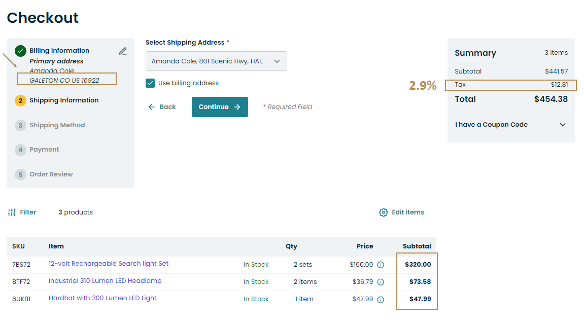
Task: Open the Select Shipping Address dropdown
Action: [216, 61]
